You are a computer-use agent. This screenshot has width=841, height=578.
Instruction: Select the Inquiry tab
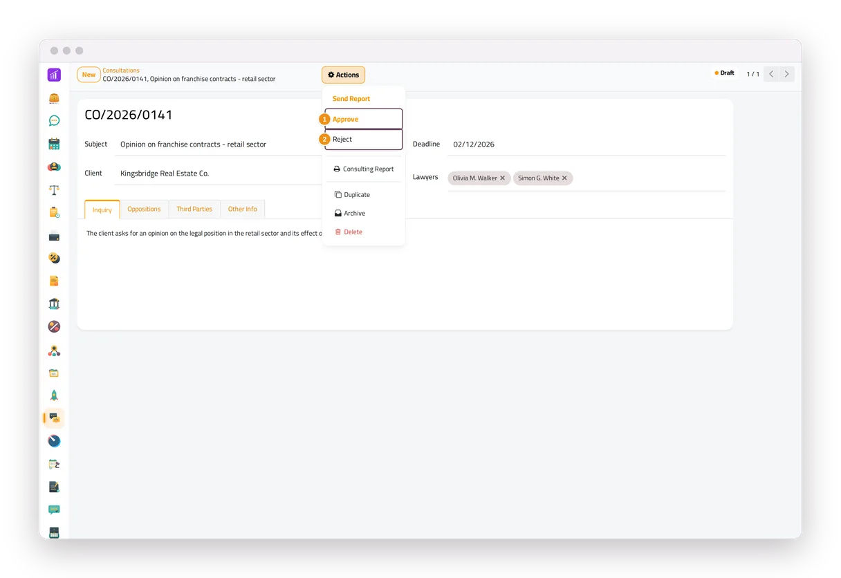pyautogui.click(x=102, y=209)
